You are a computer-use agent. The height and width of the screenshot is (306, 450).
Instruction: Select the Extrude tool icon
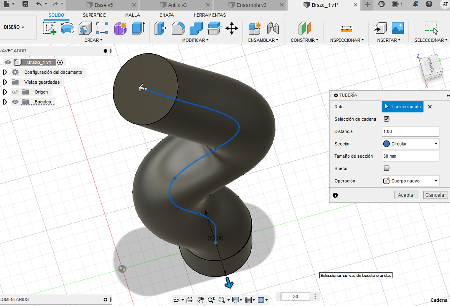click(67, 28)
